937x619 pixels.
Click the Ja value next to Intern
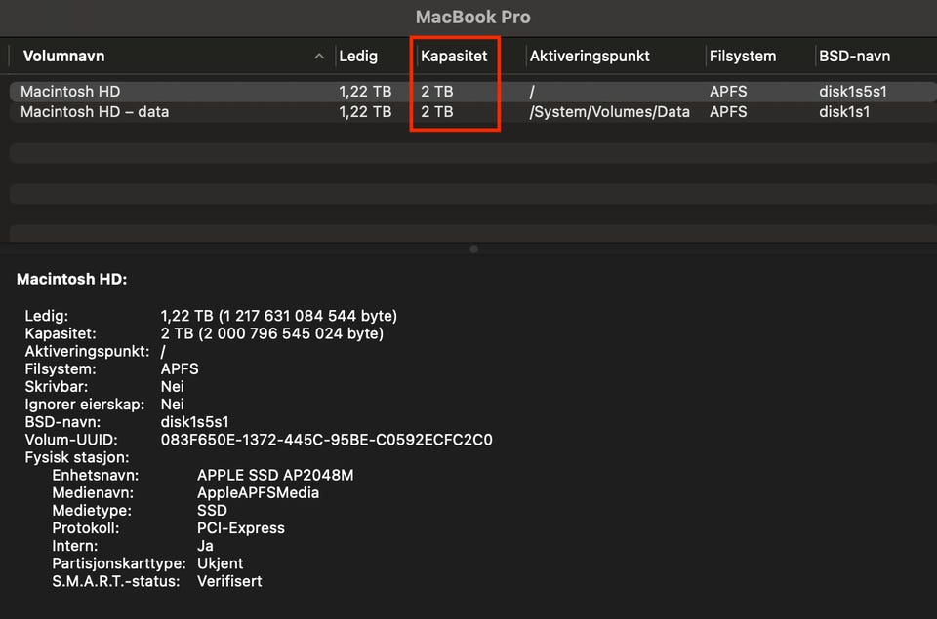click(205, 546)
